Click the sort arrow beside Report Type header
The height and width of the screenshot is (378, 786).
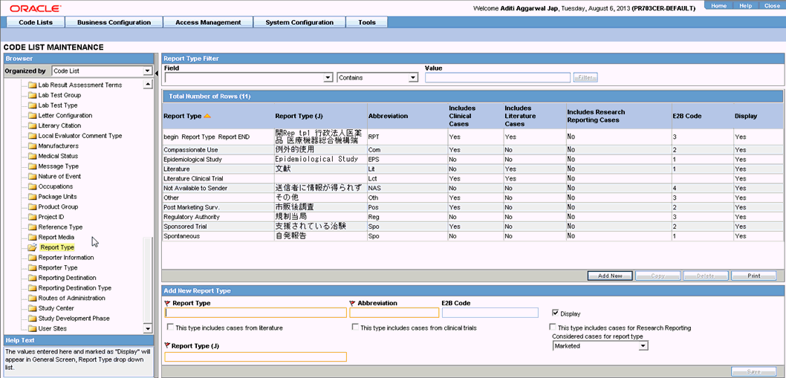207,117
